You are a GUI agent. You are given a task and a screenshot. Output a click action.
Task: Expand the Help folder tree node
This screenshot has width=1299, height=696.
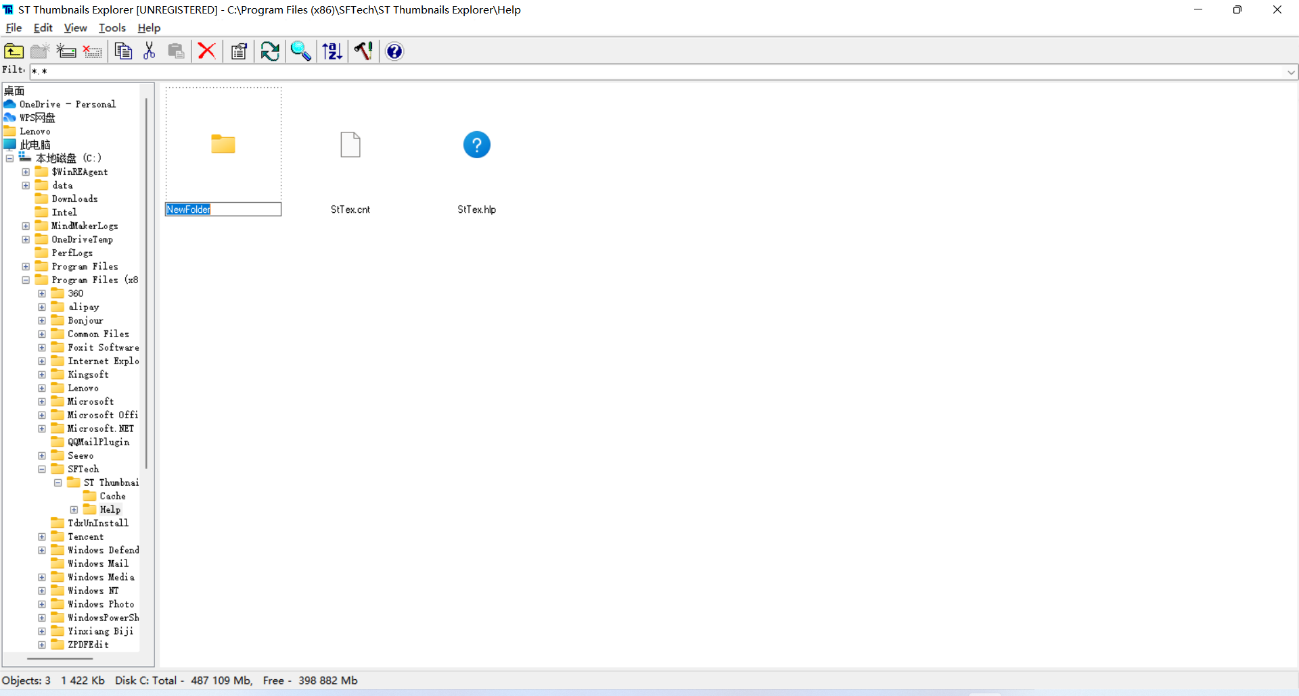click(74, 509)
